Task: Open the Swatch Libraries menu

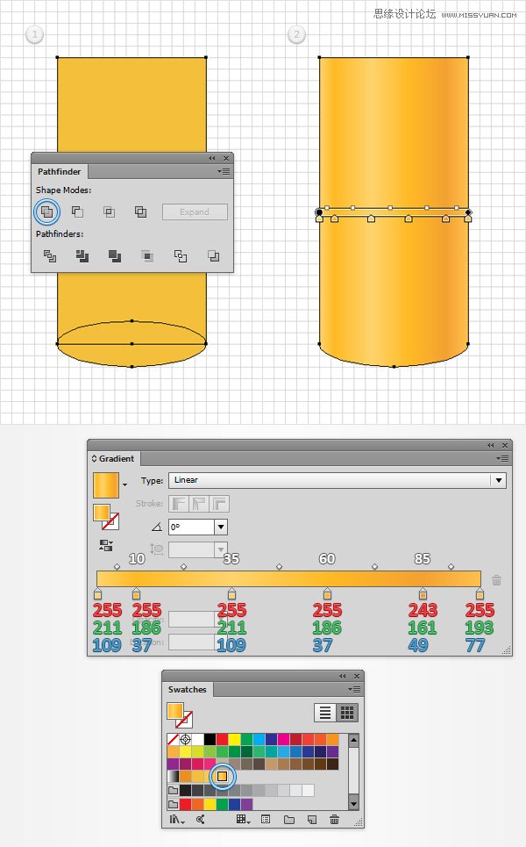Action: click(176, 820)
